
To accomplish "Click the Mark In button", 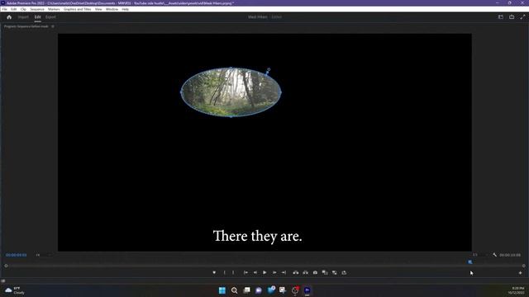I will coord(224,273).
